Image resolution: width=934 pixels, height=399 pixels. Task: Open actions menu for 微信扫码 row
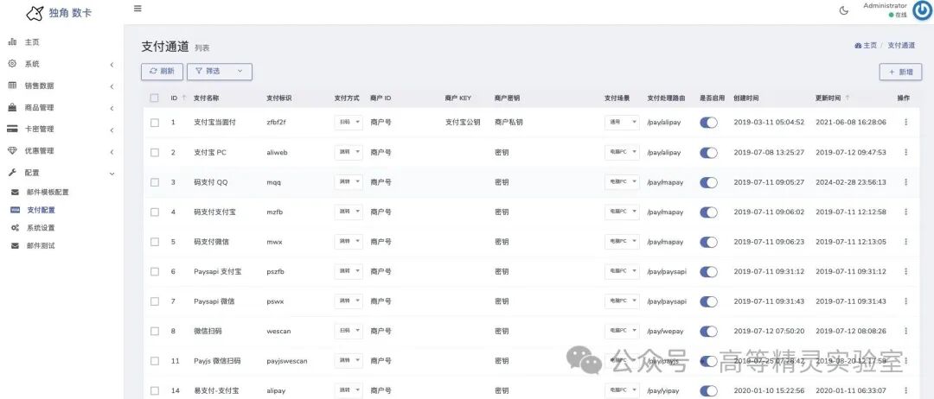[x=906, y=331]
